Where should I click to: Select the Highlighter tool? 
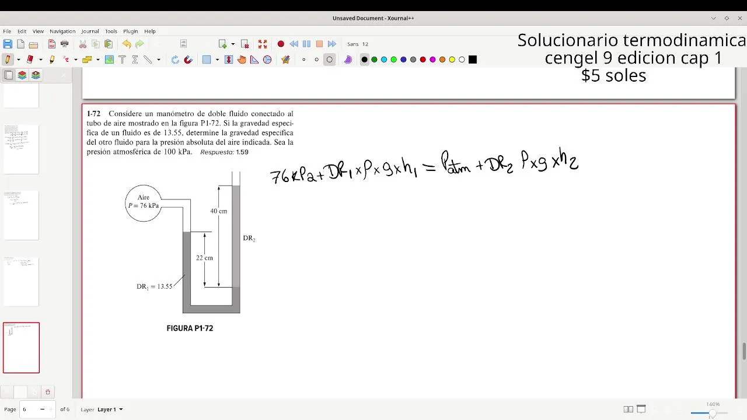point(52,60)
